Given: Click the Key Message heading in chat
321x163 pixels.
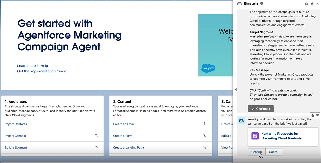Looking at the screenshot, I should tap(259, 70).
